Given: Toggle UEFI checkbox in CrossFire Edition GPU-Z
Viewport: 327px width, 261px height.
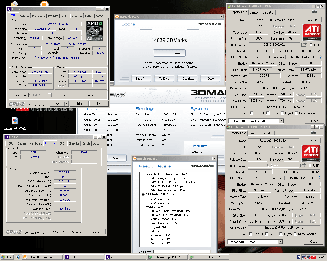Looking at the screenshot, I should pyautogui.click(x=311, y=45).
